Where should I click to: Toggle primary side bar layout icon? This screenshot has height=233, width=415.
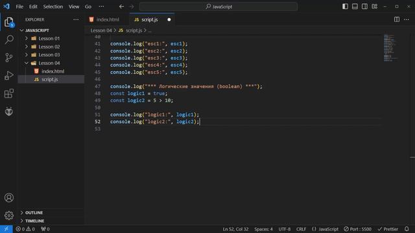345,6
